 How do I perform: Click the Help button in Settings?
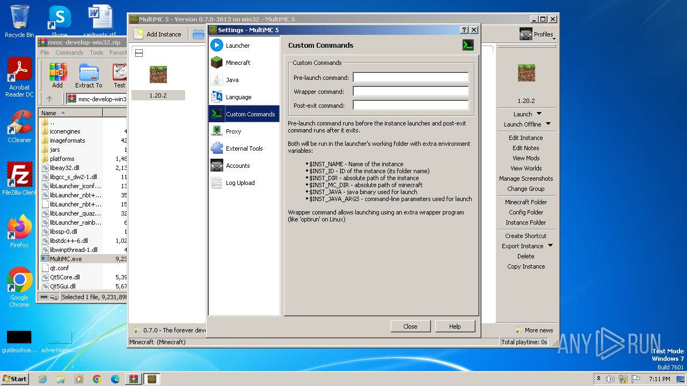455,326
